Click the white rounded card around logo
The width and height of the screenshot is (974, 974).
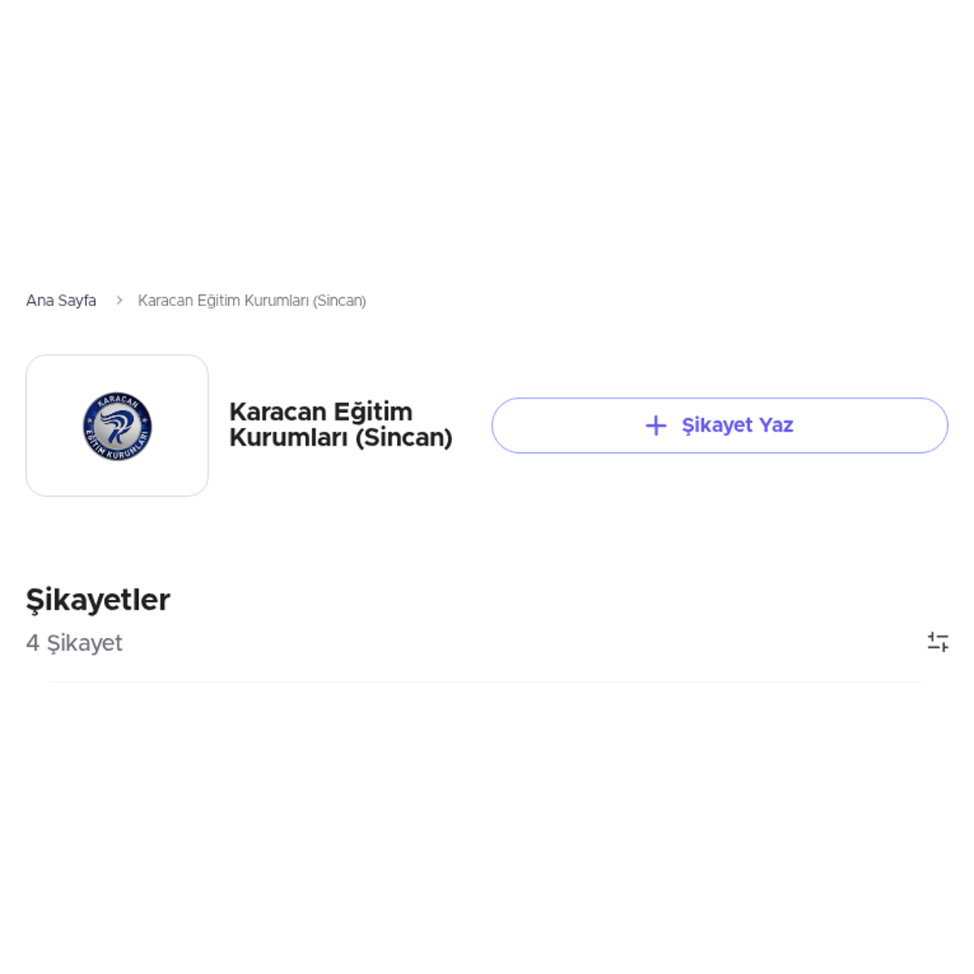[117, 425]
